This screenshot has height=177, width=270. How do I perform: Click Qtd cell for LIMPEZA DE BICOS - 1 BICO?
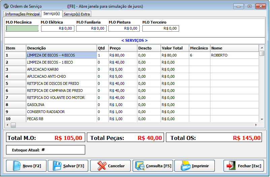102,62
